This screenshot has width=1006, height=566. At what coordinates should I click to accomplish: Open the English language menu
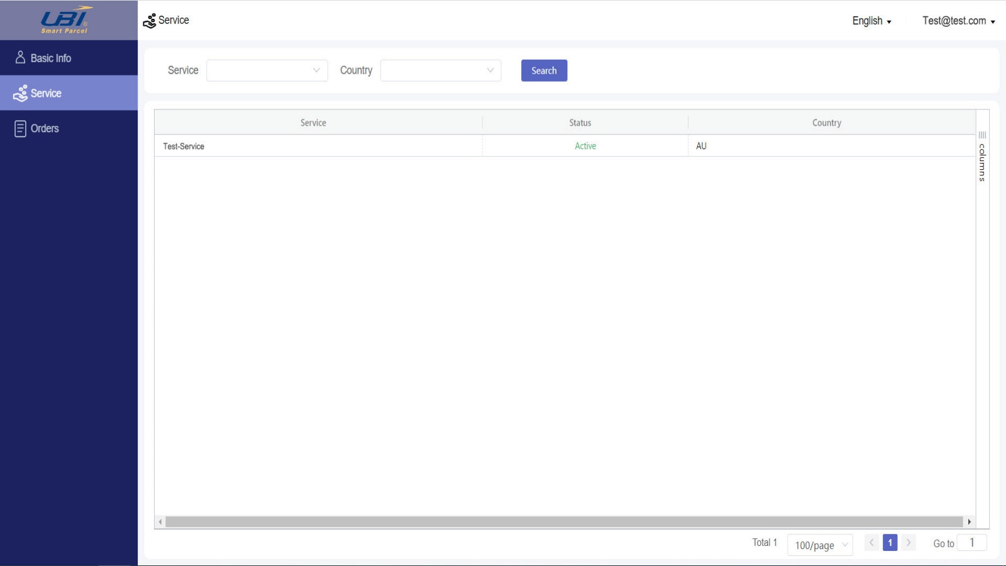pos(871,21)
